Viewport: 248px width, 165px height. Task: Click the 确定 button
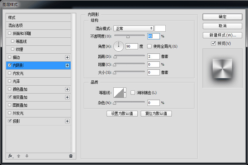click(222, 17)
